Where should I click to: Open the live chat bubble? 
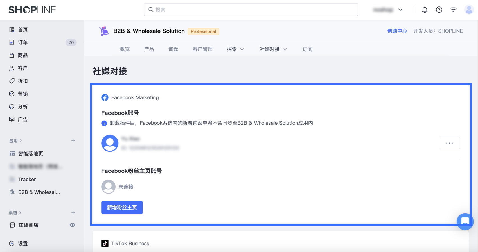tap(465, 222)
